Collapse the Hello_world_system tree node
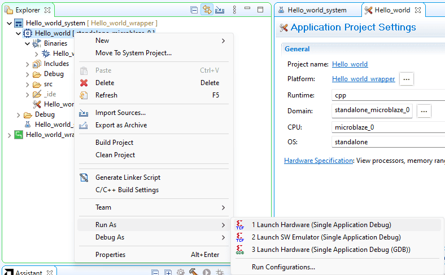 tap(9, 23)
